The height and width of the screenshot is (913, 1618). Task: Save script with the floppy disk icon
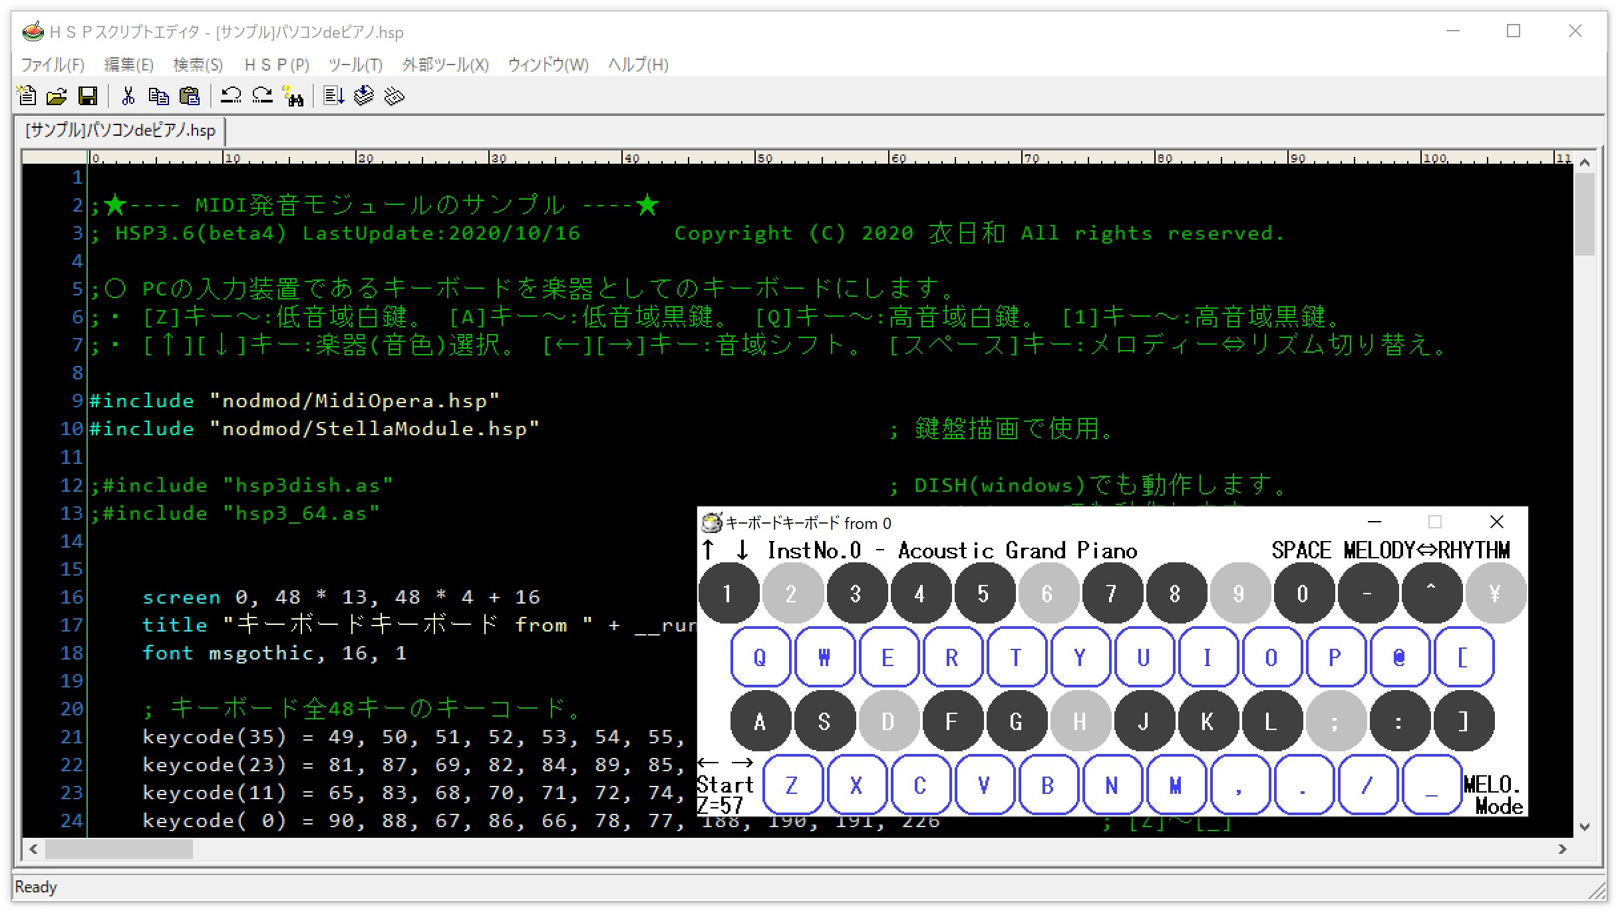88,96
